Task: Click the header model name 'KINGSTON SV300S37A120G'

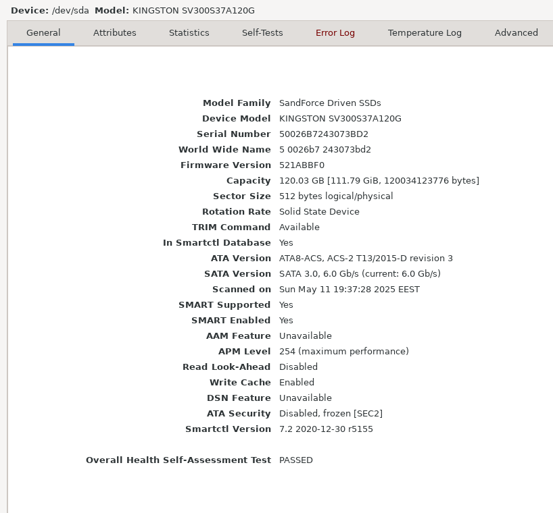Action: coord(193,11)
